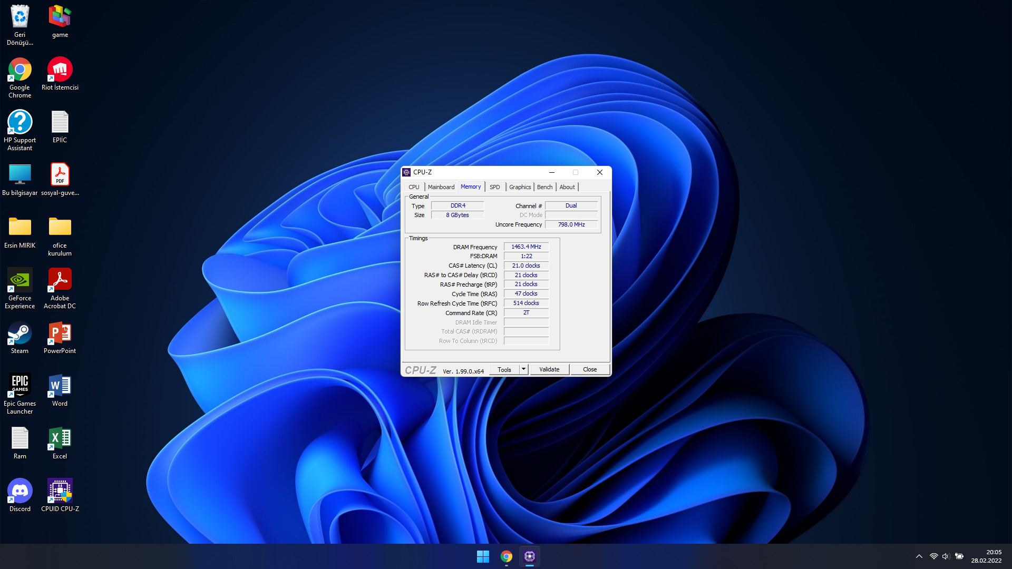Open the Graphics tab in CPU-Z

point(520,187)
